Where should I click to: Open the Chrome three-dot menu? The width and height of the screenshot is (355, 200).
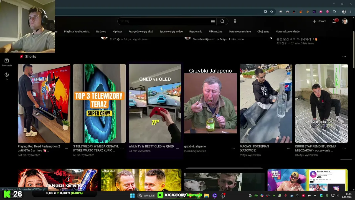click(x=351, y=12)
